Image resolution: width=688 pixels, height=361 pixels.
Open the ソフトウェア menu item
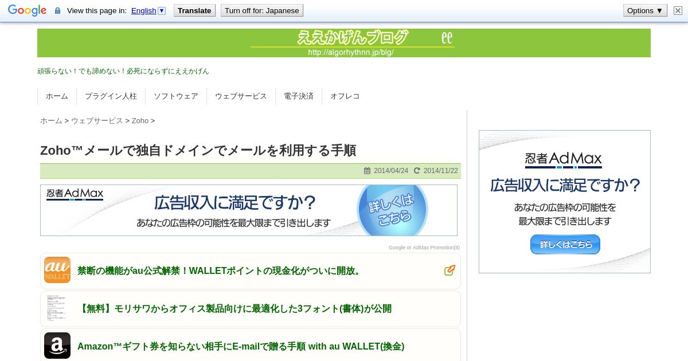click(176, 96)
